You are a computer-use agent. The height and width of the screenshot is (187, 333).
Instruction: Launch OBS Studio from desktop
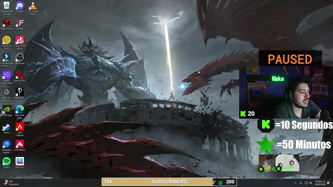20,59
